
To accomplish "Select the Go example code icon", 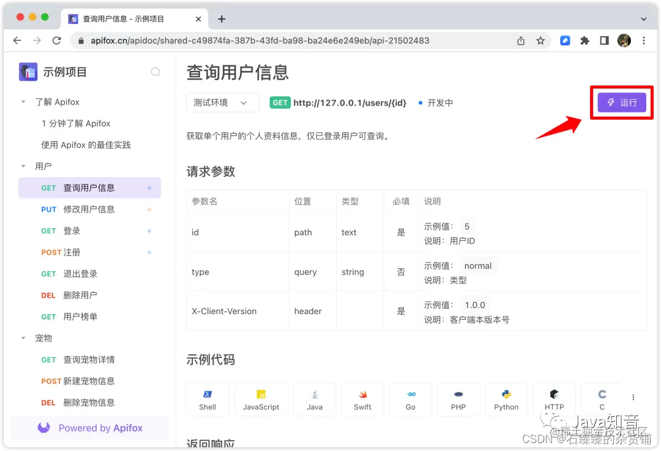I will point(410,399).
